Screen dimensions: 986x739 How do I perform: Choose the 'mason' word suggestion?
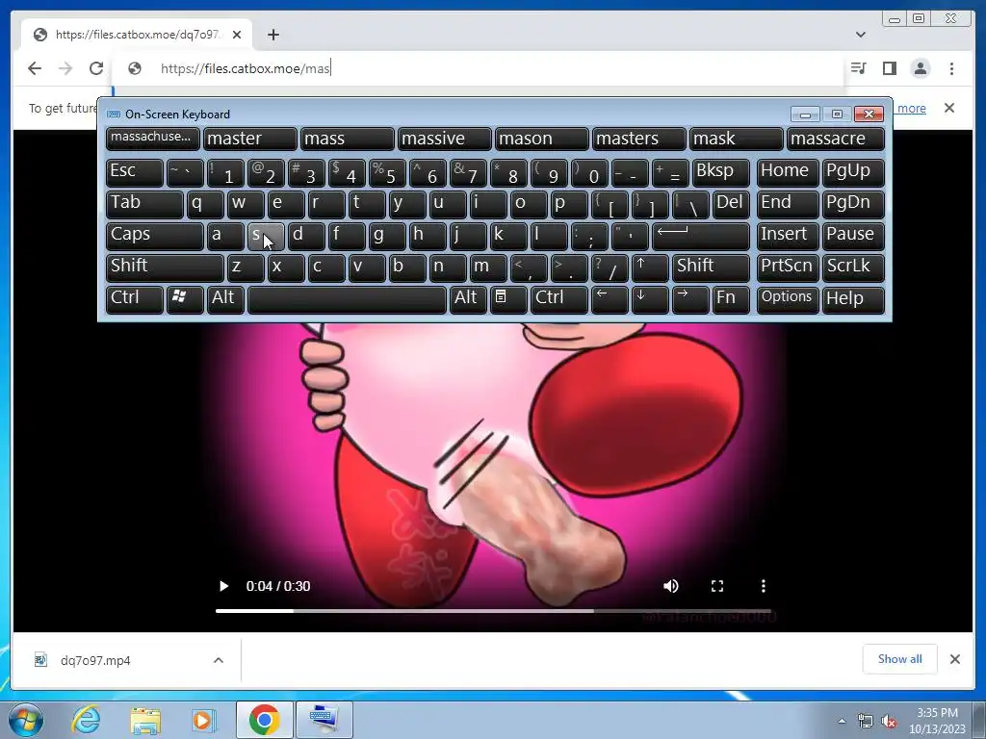(x=541, y=139)
